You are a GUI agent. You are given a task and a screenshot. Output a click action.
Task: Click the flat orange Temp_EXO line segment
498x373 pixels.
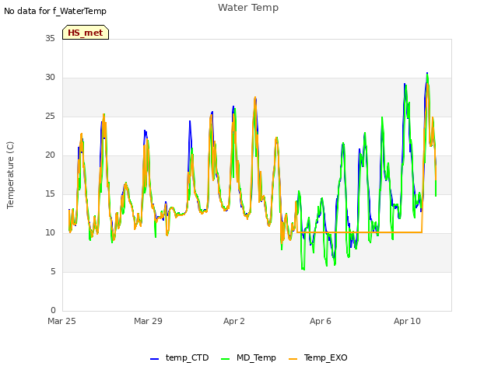(359, 232)
